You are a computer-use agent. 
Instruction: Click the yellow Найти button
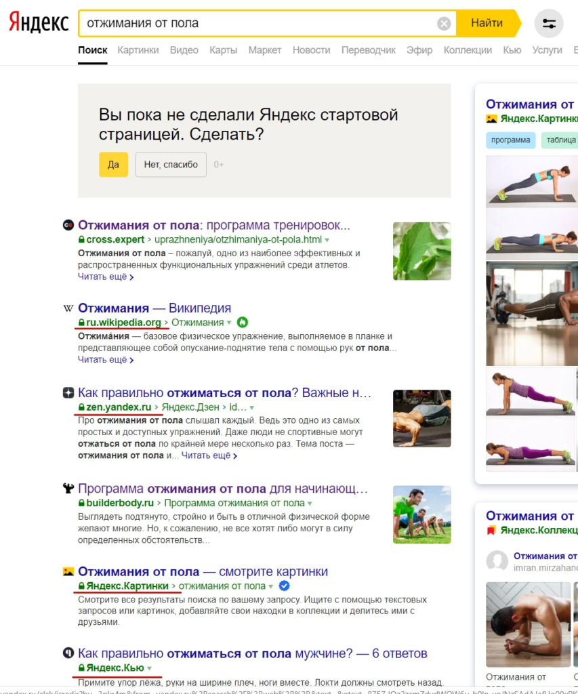click(487, 23)
